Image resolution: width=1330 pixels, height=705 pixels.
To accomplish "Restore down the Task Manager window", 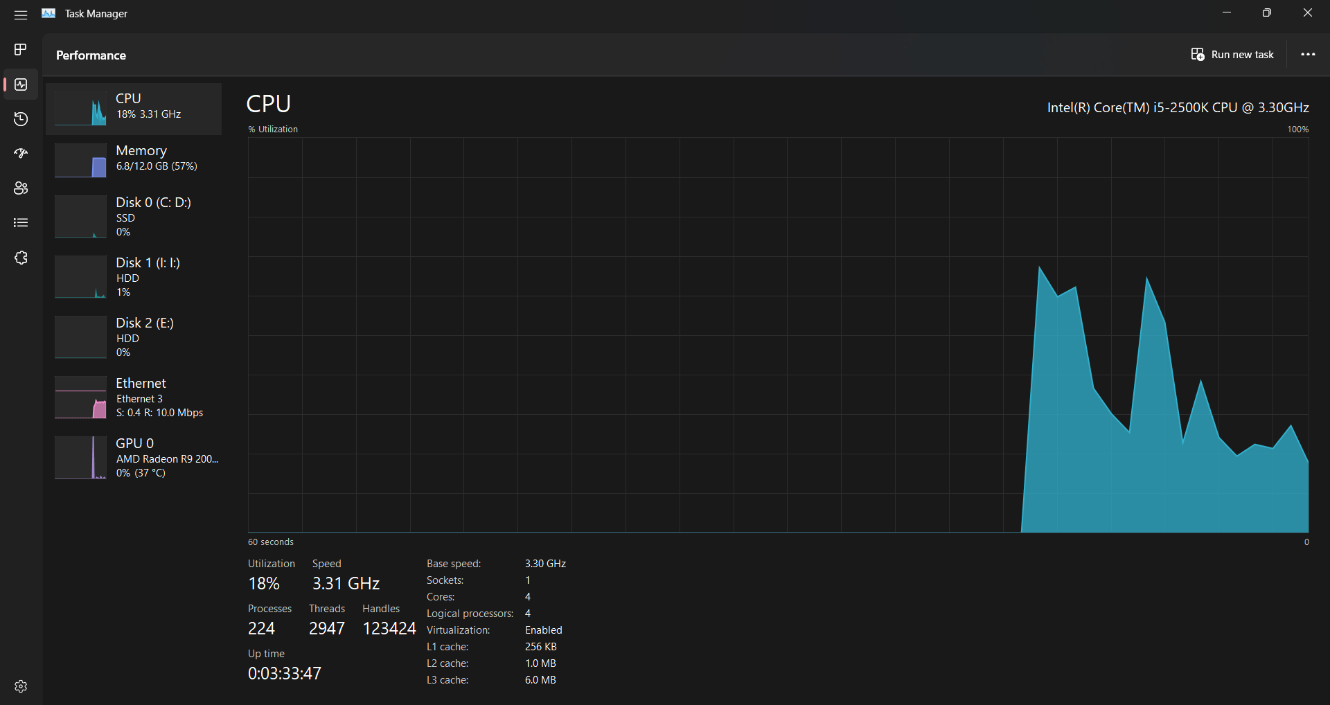I will (x=1267, y=12).
